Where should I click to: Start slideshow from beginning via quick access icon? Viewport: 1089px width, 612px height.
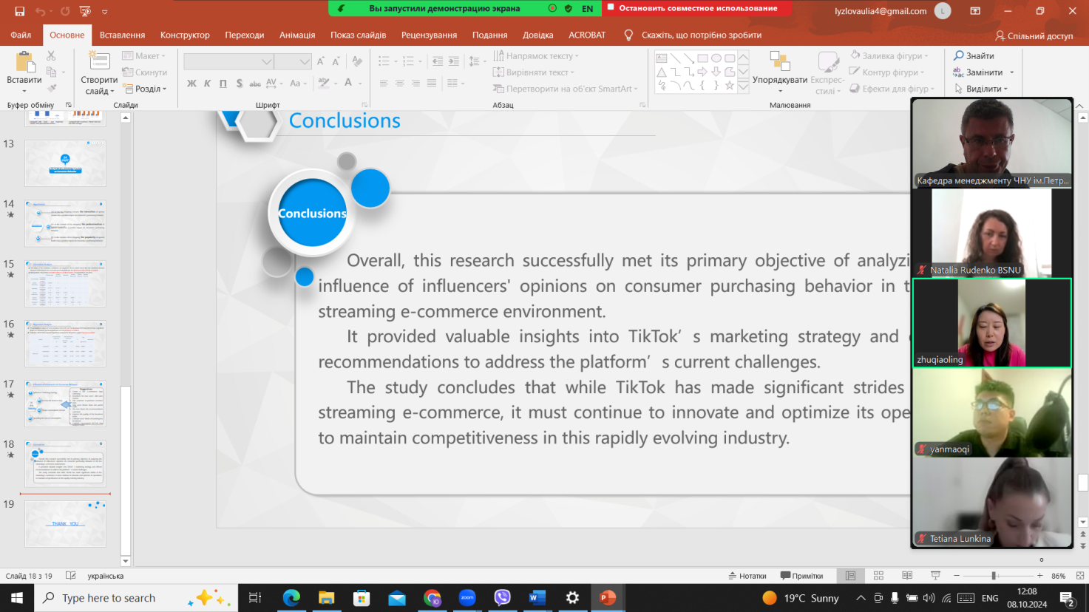tap(85, 11)
